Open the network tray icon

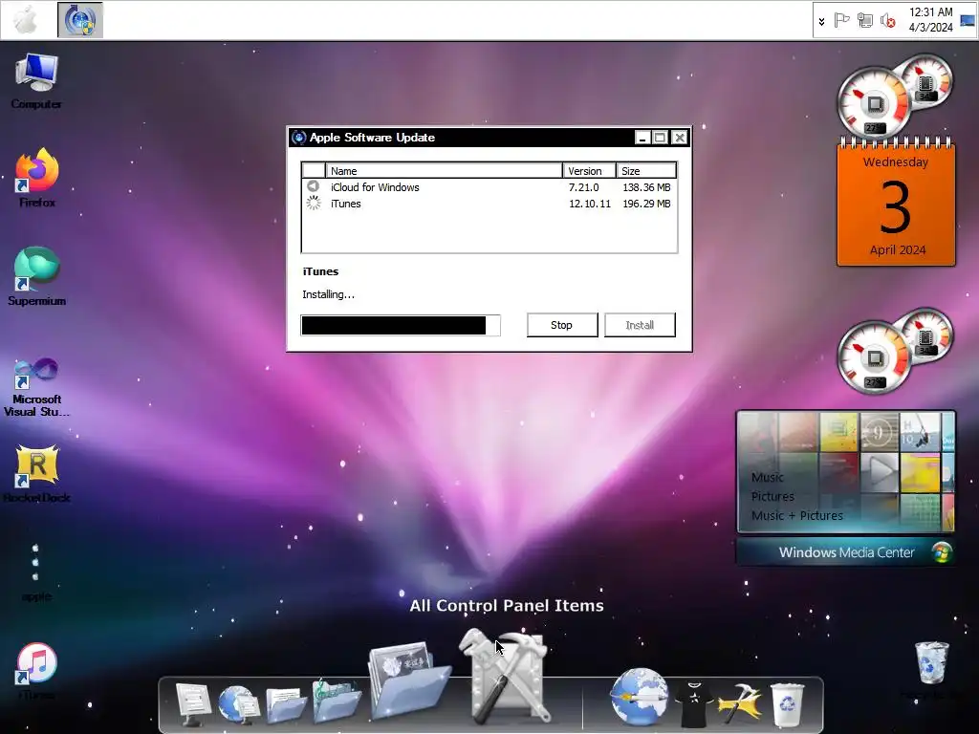click(864, 21)
